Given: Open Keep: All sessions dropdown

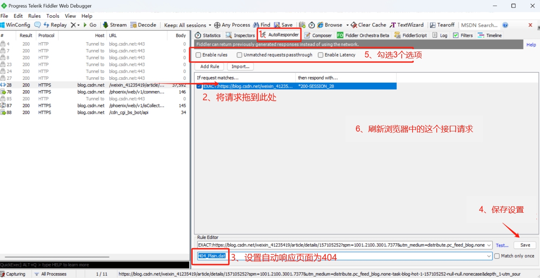Looking at the screenshot, I should click(188, 25).
